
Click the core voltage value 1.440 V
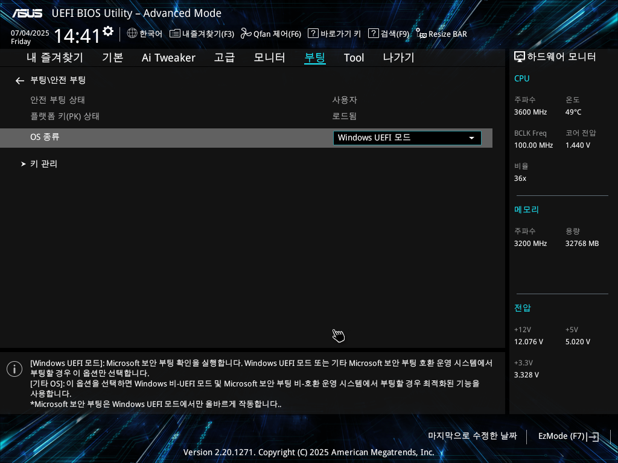point(578,145)
